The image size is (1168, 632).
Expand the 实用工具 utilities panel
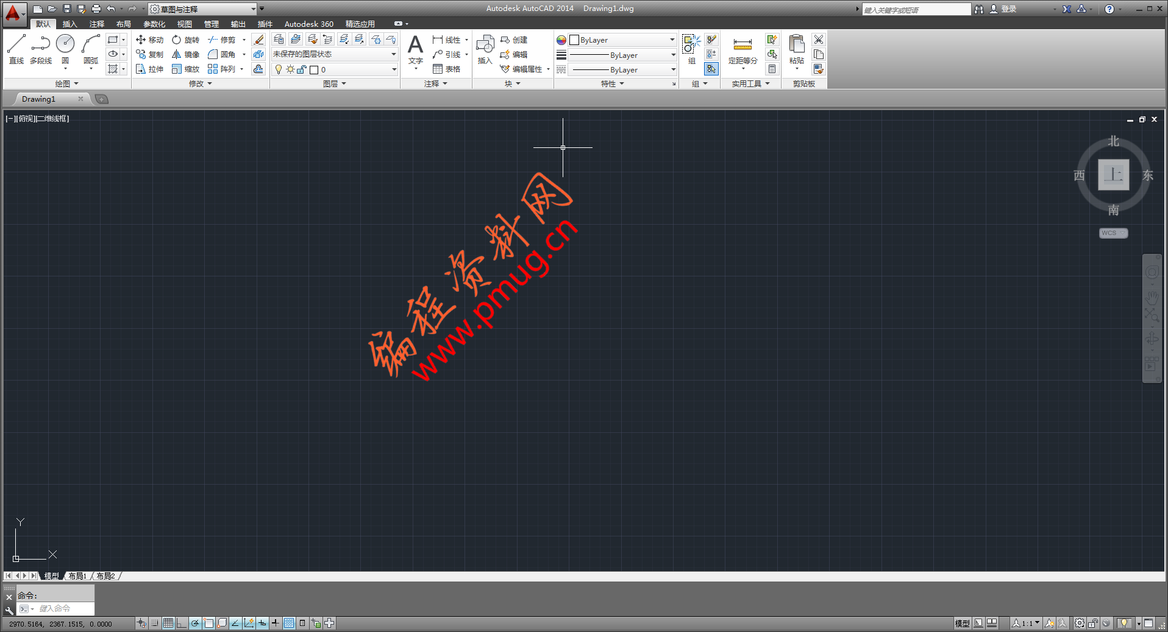tap(751, 83)
